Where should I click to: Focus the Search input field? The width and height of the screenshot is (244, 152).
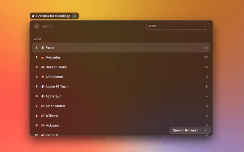(91, 26)
